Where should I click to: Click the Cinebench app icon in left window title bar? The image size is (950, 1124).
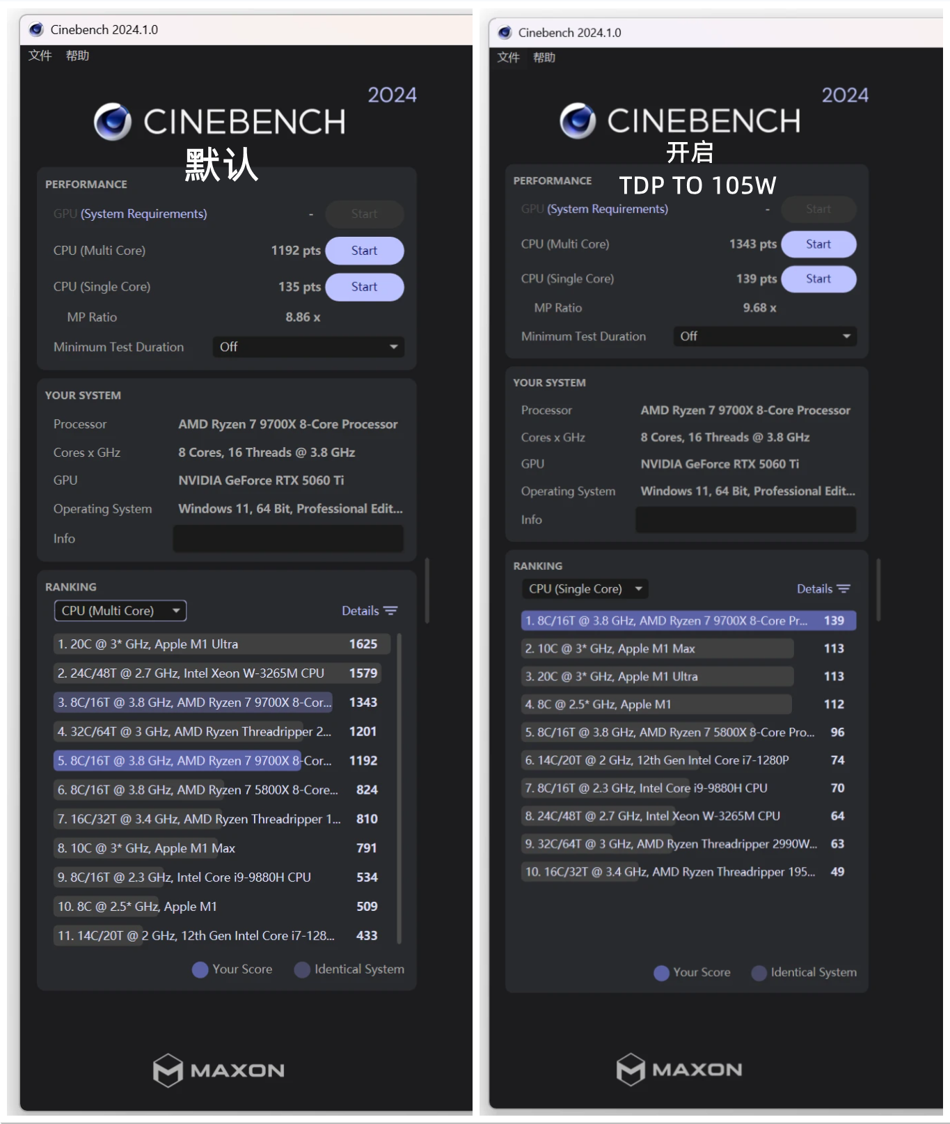coord(36,29)
